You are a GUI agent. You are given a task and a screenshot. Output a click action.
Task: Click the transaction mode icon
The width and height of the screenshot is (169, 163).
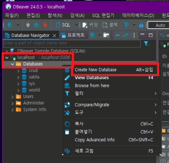tap(127, 25)
